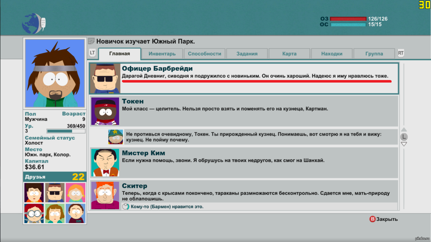
Task: Select the friend in the orange jacket
Action: tap(34, 193)
